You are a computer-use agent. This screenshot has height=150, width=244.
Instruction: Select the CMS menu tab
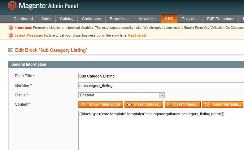169,19
